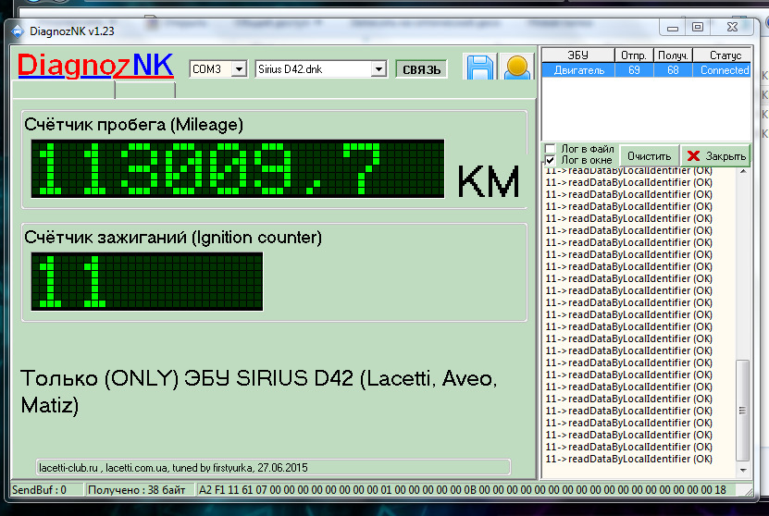
Task: Enable the Лог в файл checkbox
Action: [x=551, y=149]
